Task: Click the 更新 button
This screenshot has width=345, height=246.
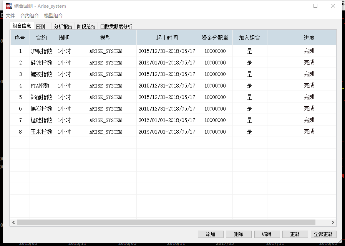Action: (x=295, y=234)
